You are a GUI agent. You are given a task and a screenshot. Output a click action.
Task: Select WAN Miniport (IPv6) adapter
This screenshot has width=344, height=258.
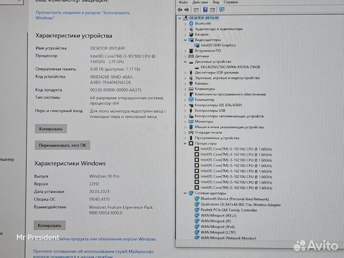tap(218, 227)
